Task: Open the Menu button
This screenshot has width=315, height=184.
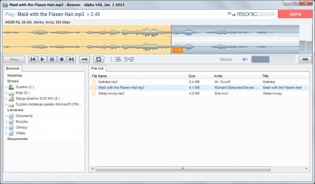Action: coord(14,59)
